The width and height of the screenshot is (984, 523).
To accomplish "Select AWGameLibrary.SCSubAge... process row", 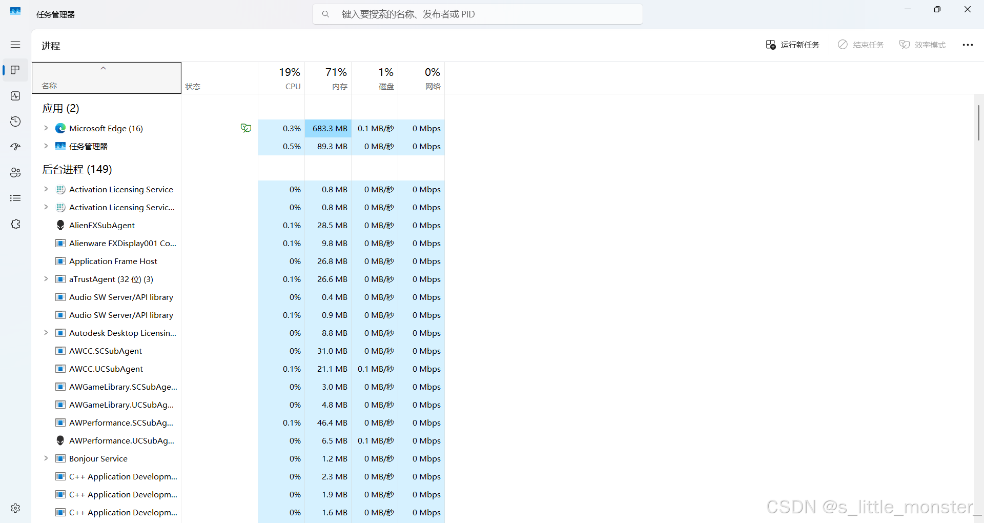I will click(x=238, y=387).
